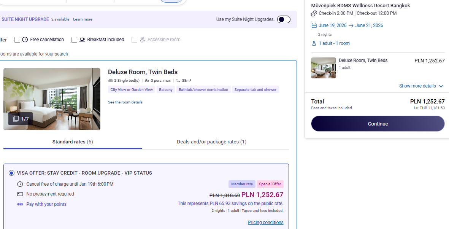Click the SUITE NIGHT UPGRADE label
The width and height of the screenshot is (449, 229).
click(x=25, y=19)
